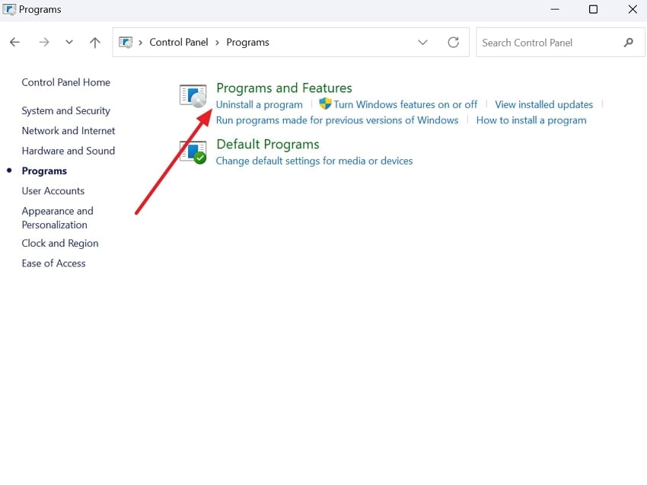Click the Programs and Features icon
Image resolution: width=647 pixels, height=485 pixels.
point(193,96)
